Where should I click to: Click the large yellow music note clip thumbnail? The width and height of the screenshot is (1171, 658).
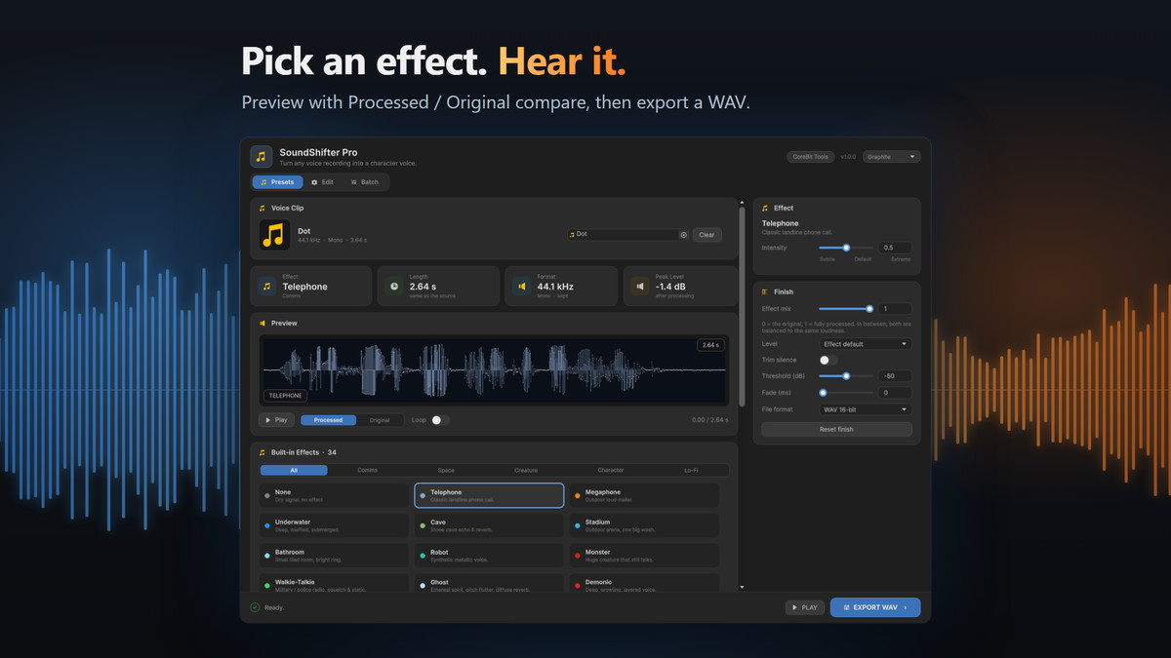(274, 234)
